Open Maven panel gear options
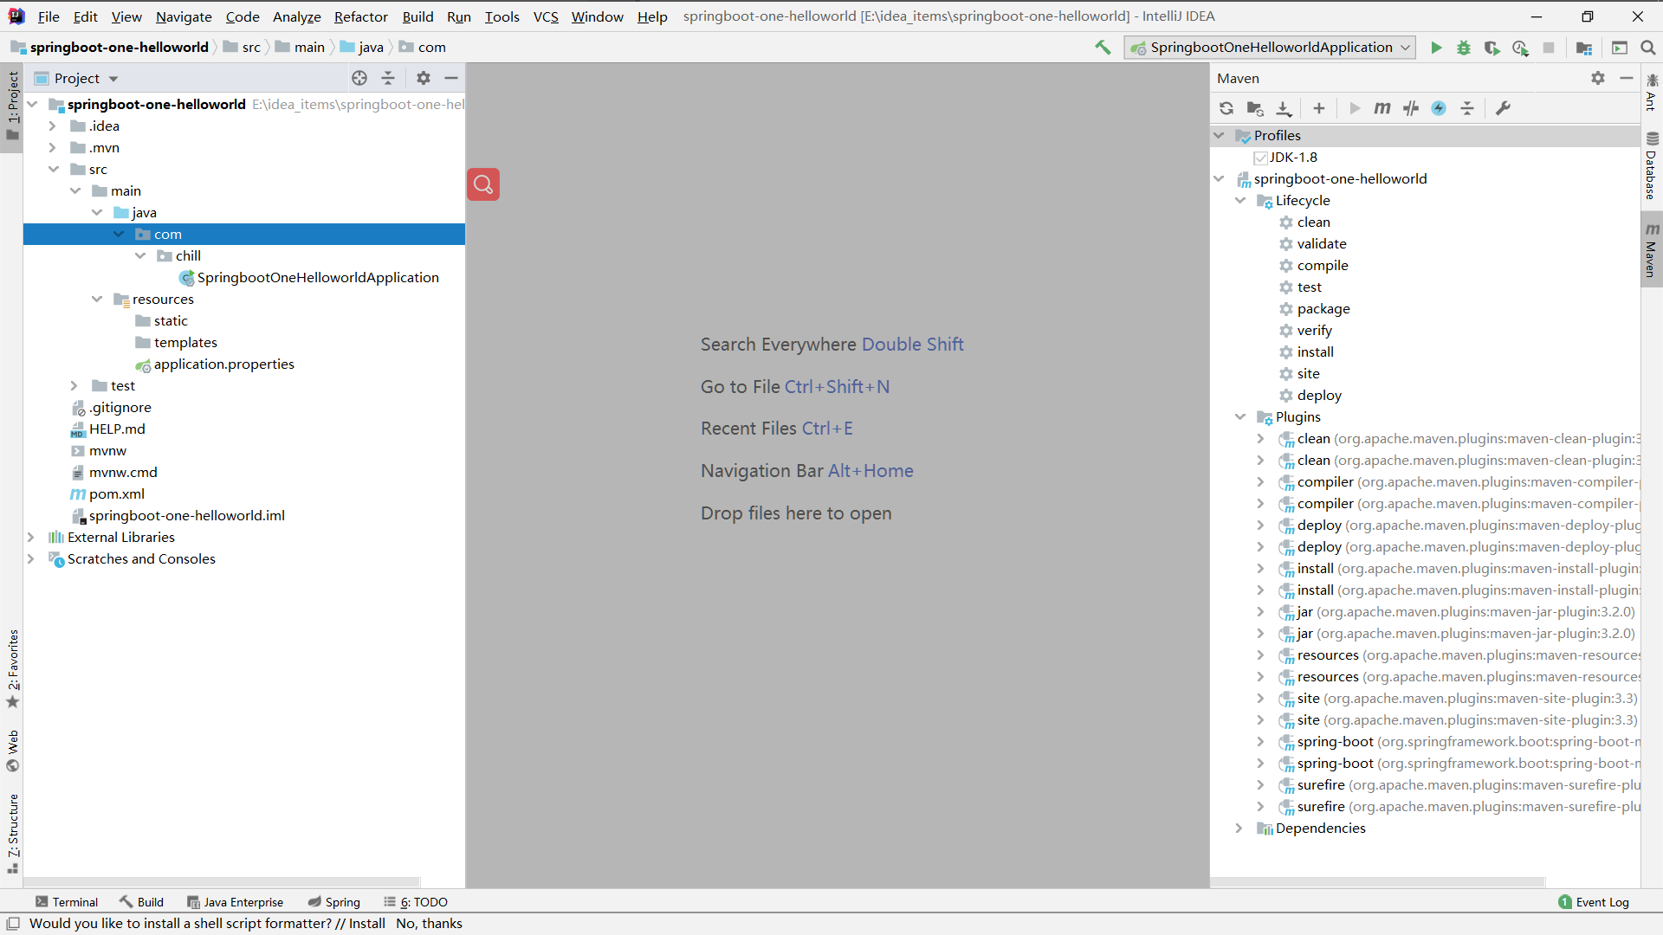This screenshot has width=1663, height=935. [1598, 78]
